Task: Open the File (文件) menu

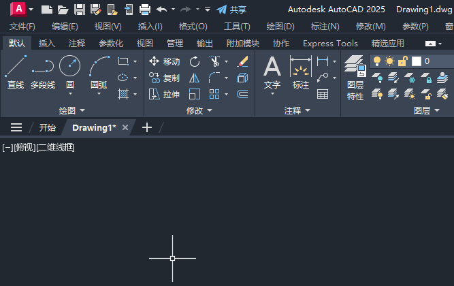Action: [22, 27]
